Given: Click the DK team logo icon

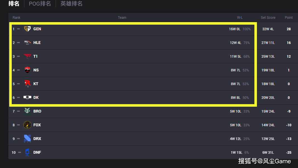Looking at the screenshot, I should [x=27, y=97].
